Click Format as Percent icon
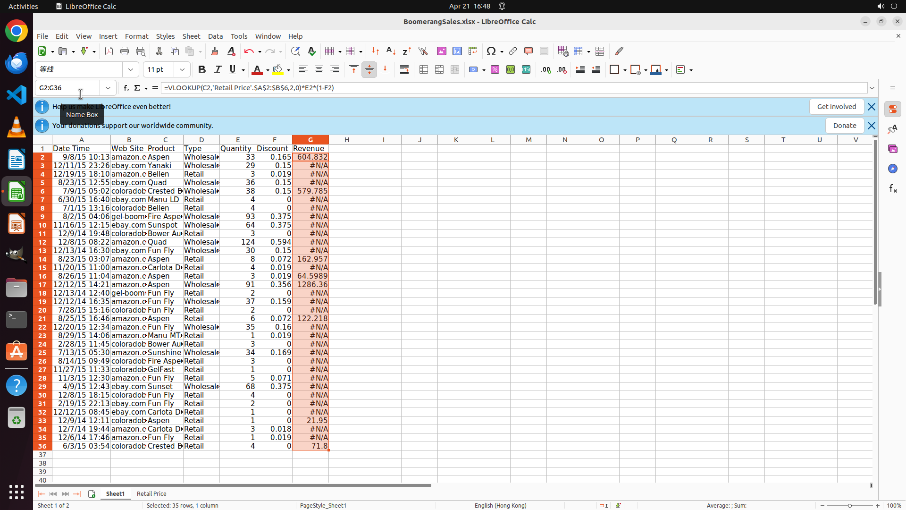The height and width of the screenshot is (510, 906). coord(495,70)
